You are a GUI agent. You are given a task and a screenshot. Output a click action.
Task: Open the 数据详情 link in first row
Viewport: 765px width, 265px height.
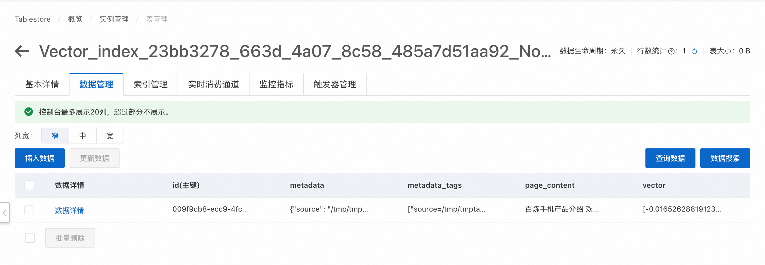point(70,210)
